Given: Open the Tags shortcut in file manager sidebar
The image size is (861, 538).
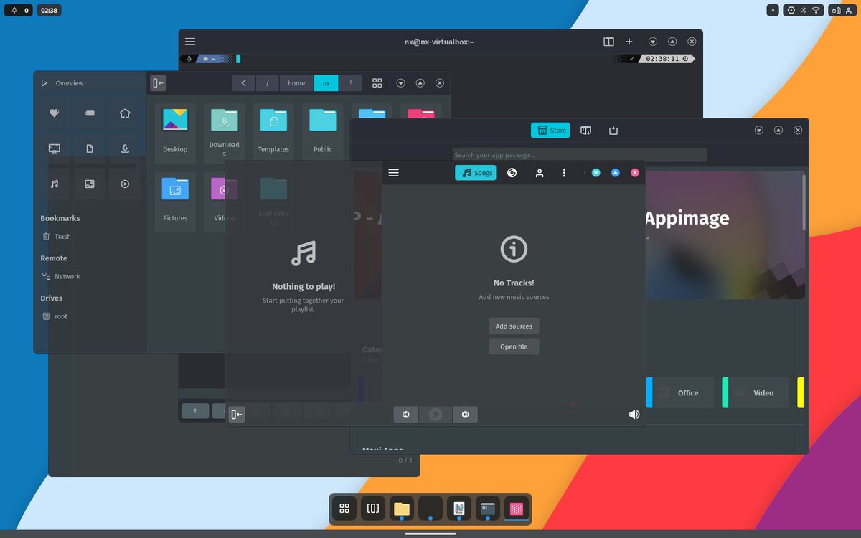Looking at the screenshot, I should click(x=90, y=113).
